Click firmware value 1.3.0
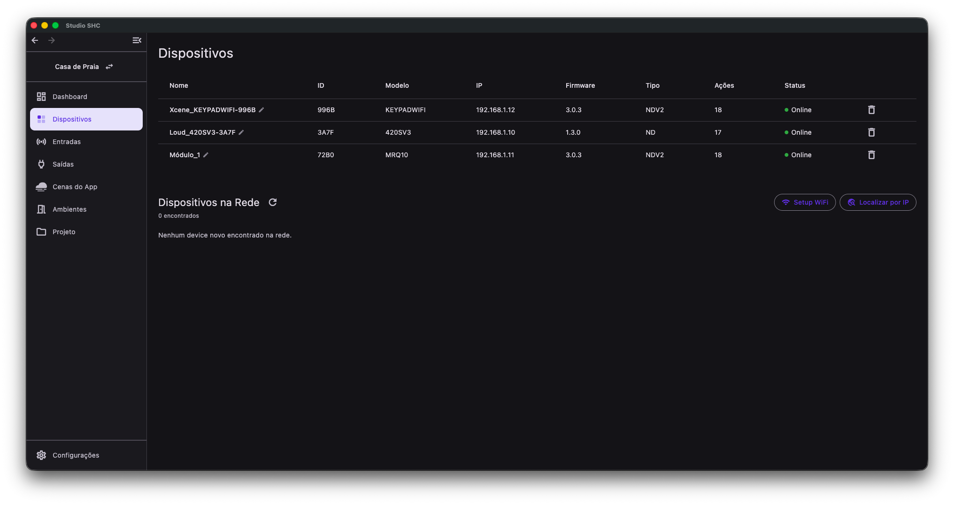The image size is (954, 505). pyautogui.click(x=573, y=132)
